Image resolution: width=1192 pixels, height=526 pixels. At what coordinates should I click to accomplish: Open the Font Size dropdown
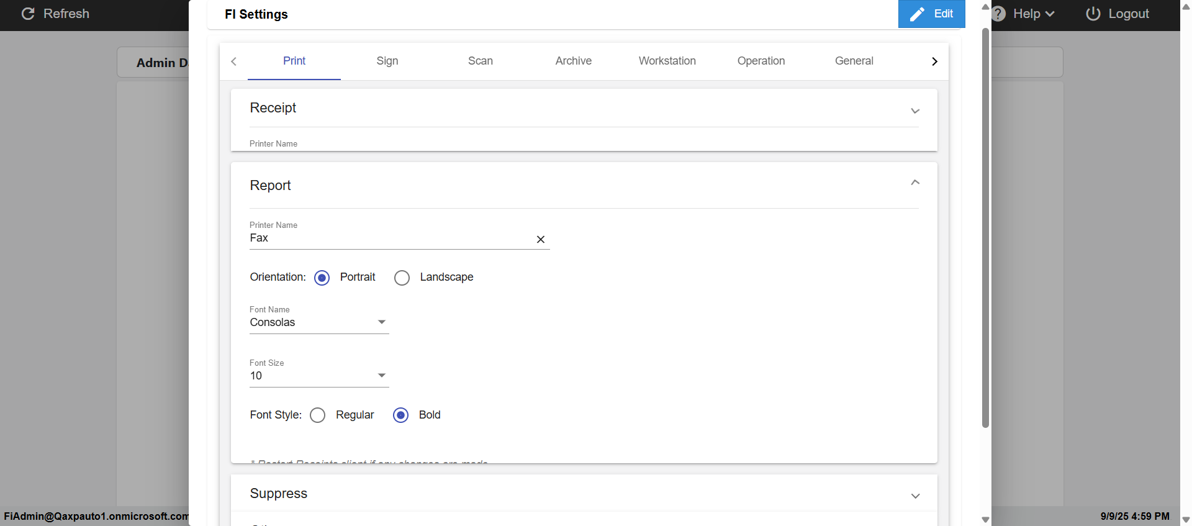click(x=381, y=376)
